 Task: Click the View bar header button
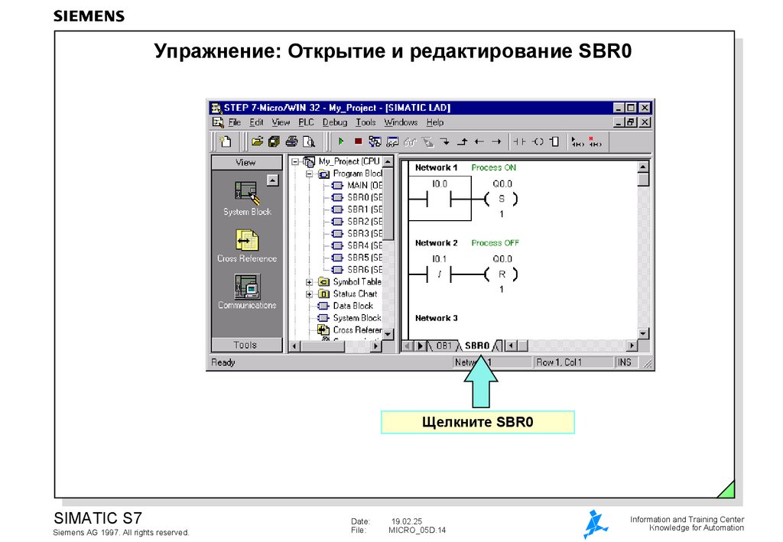point(246,163)
